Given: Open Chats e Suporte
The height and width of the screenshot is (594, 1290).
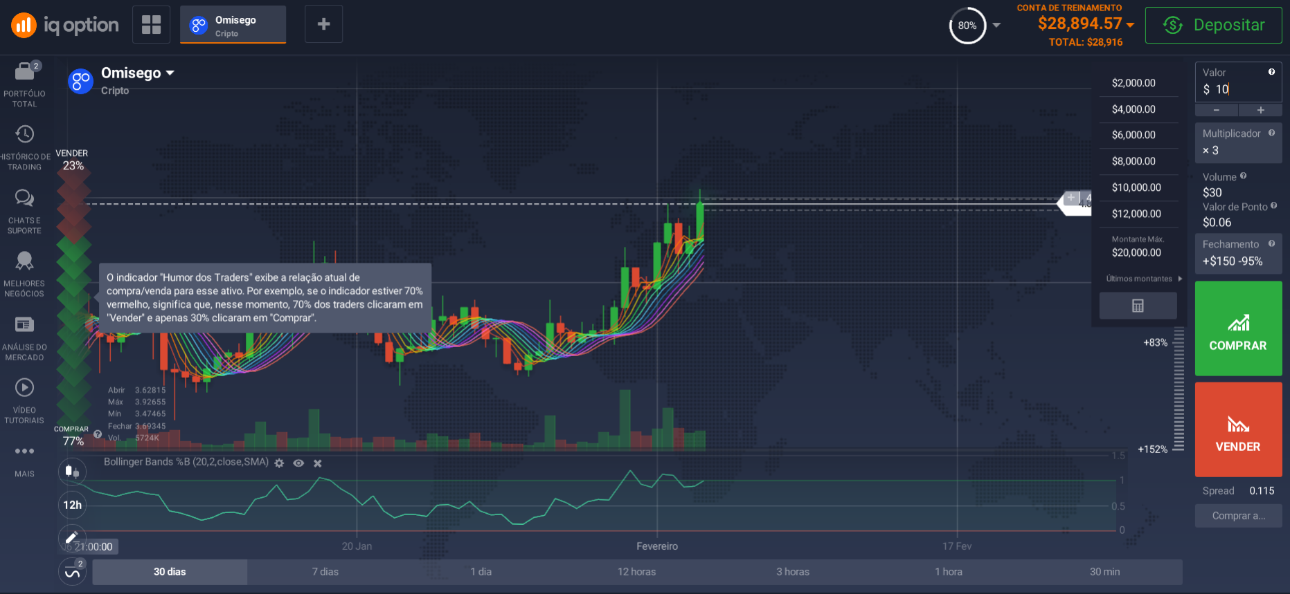Looking at the screenshot, I should (24, 212).
